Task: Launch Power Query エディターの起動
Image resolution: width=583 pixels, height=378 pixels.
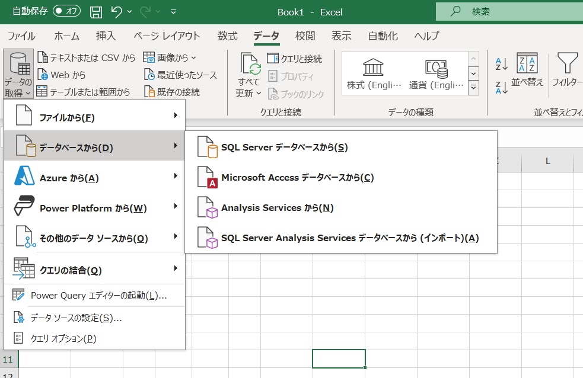Action: pos(98,295)
